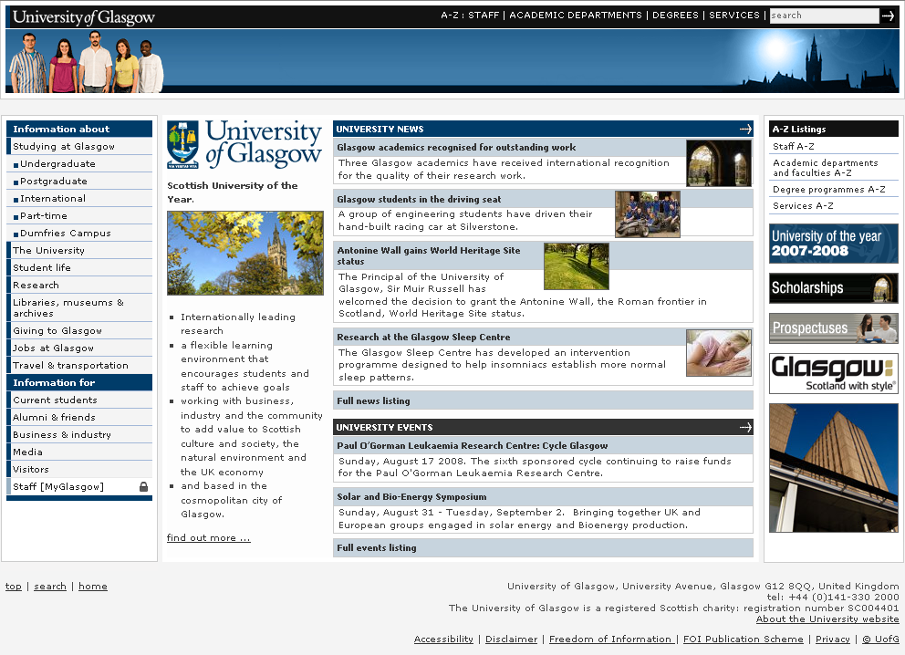905x655 pixels.
Task: Open the racing car team thumbnail
Action: (648, 214)
